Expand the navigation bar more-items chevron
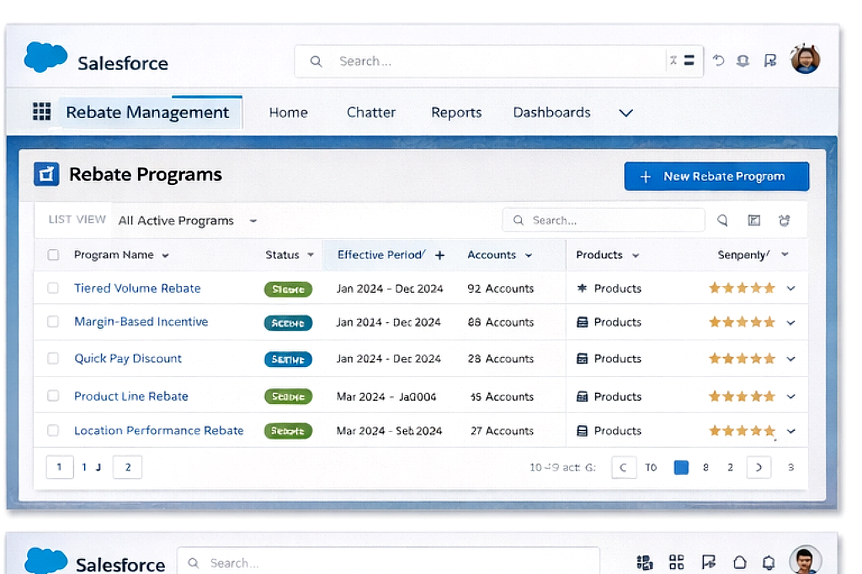Screen dimensions: 862x574 coord(626,113)
